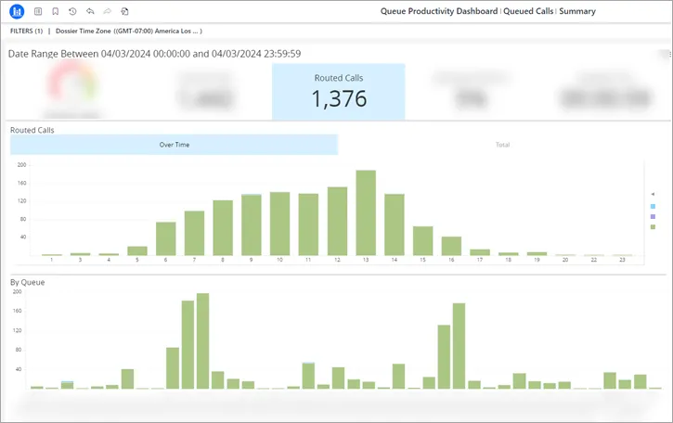Click the tallest bar in the By Queue chart

[202, 341]
